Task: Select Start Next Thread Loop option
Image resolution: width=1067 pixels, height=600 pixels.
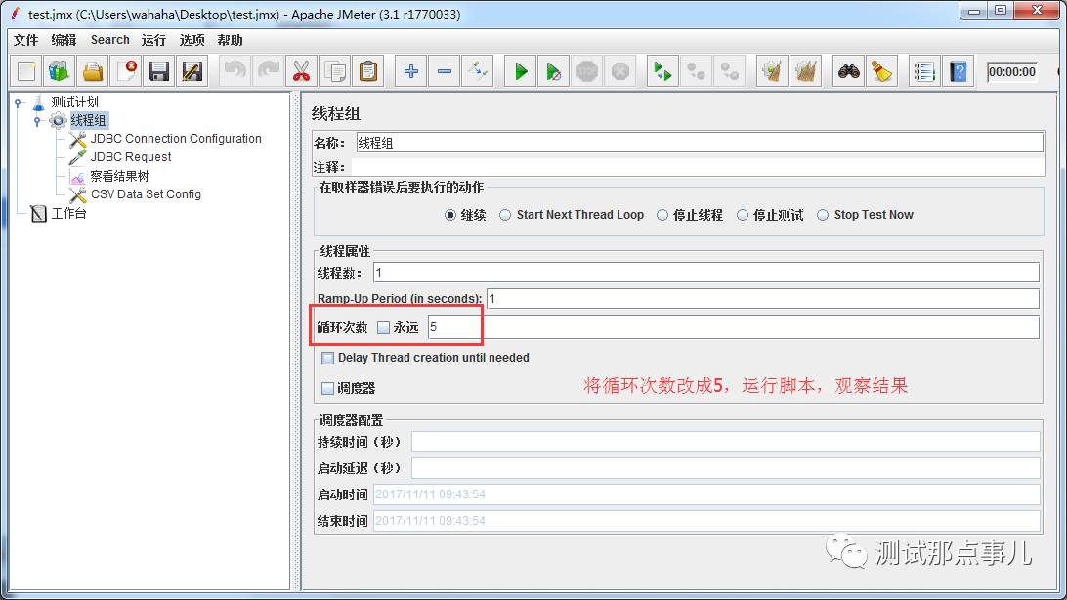Action: 505,215
